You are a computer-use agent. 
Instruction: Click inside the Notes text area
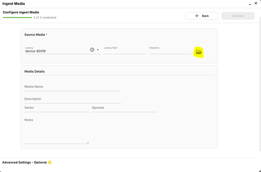[x=56, y=131]
